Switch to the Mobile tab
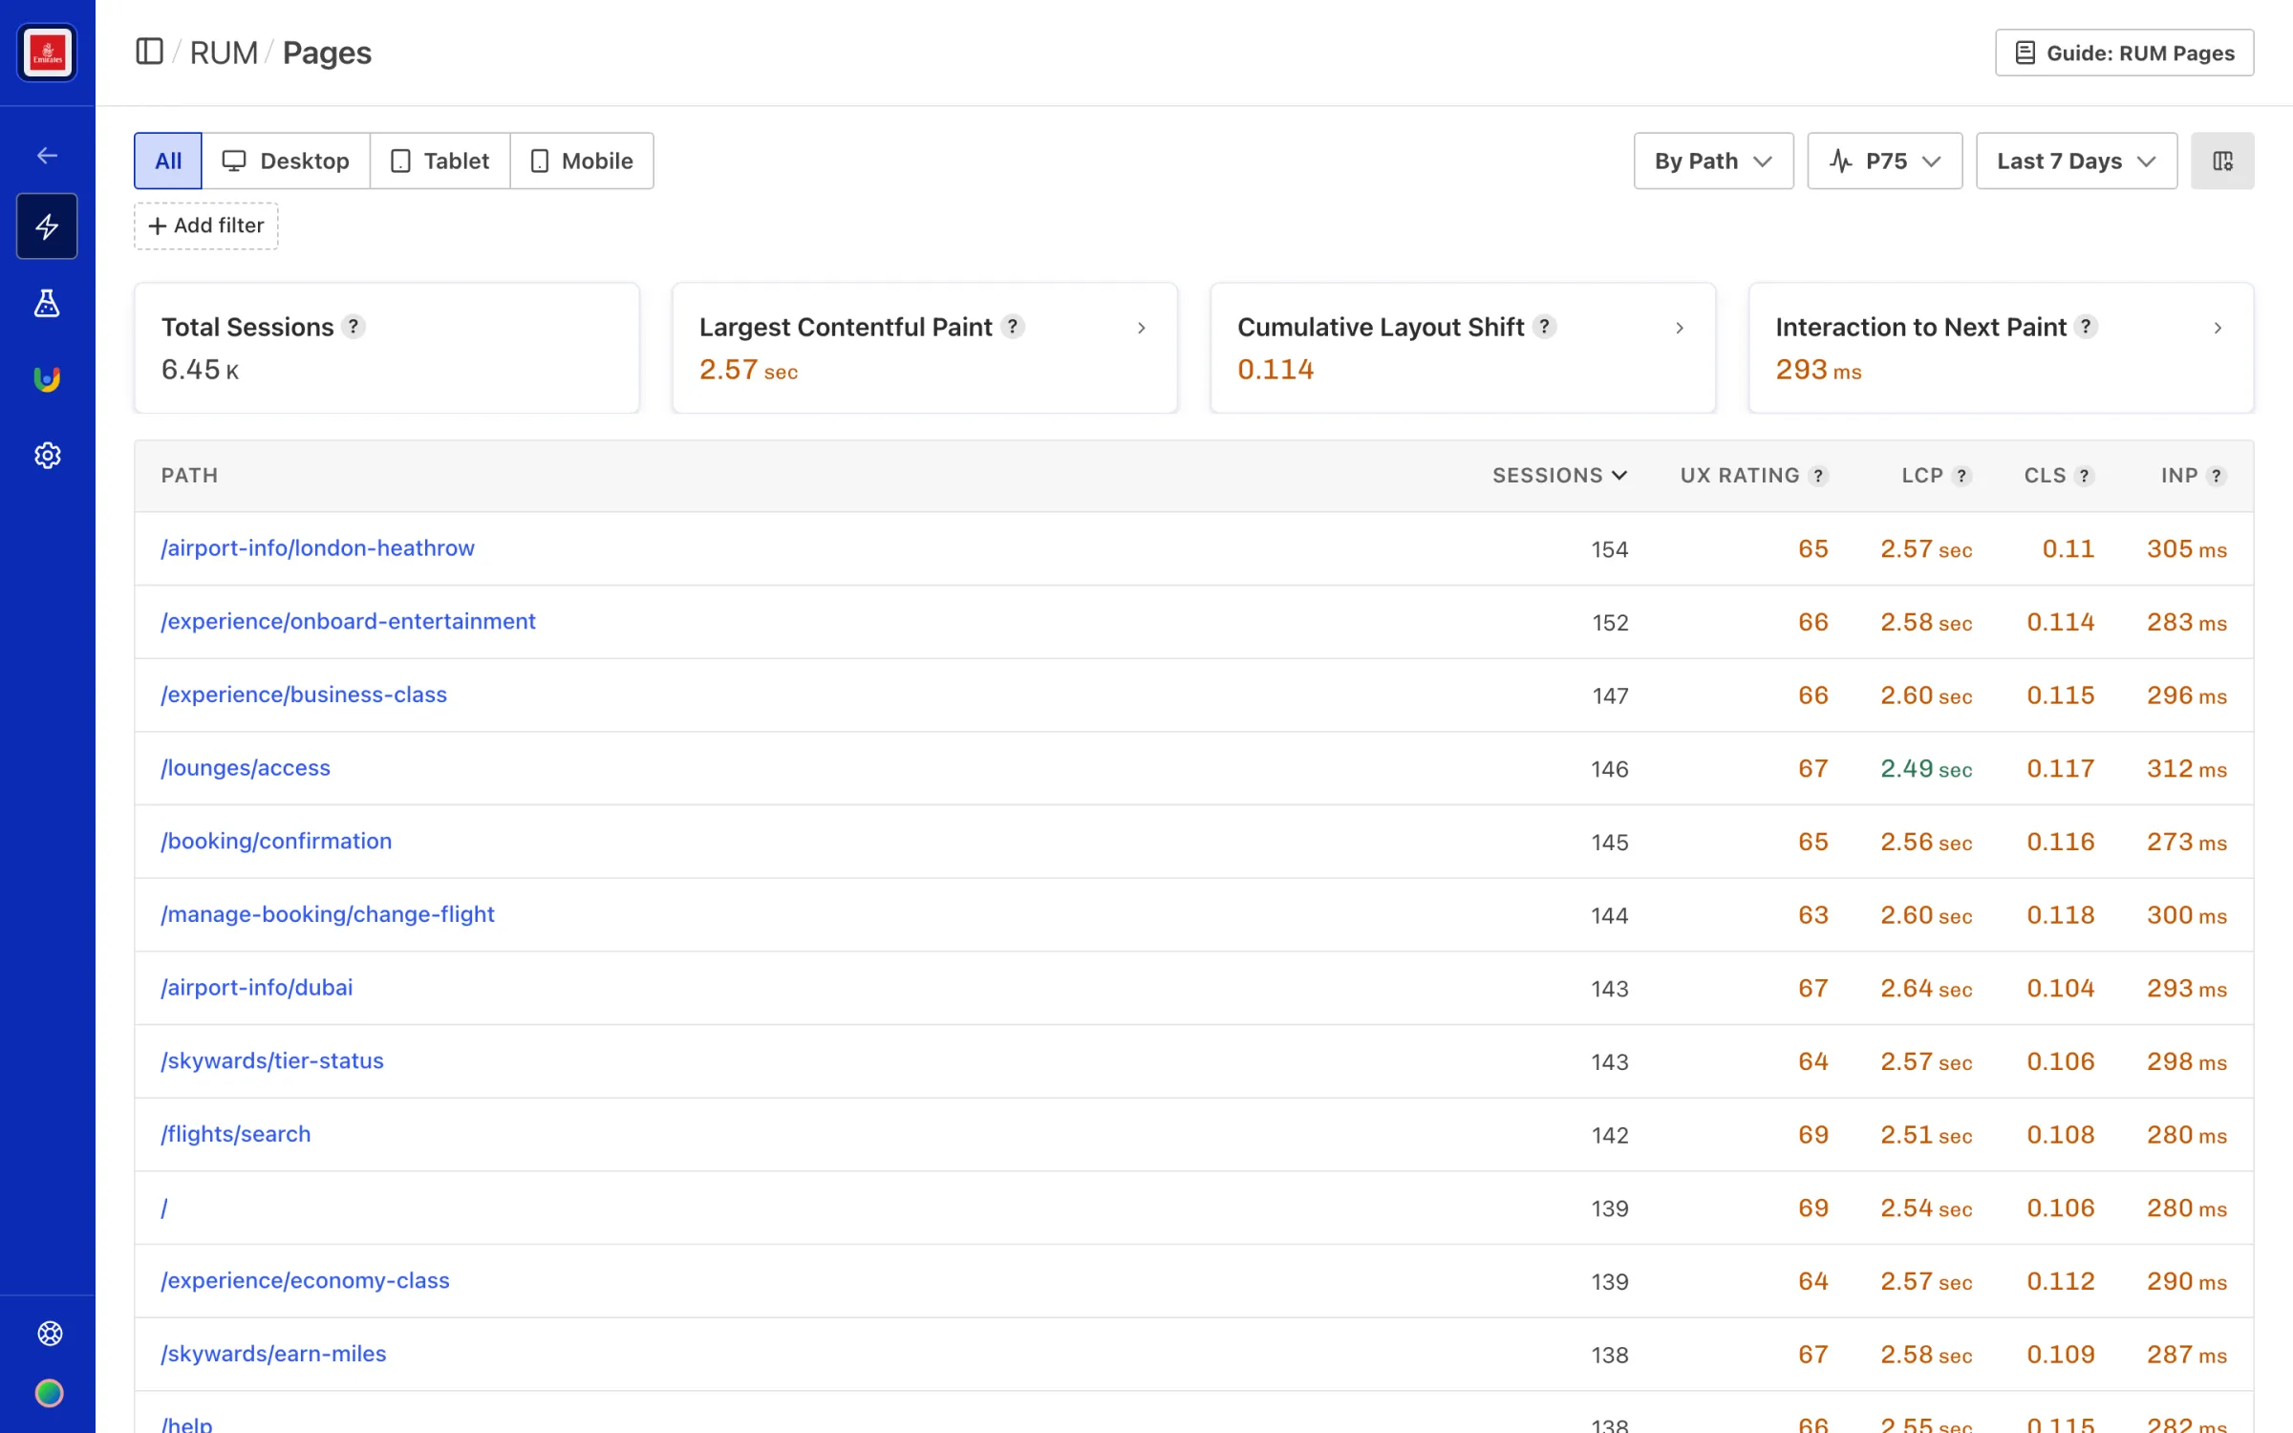Viewport: 2293px width, 1433px height. point(582,160)
